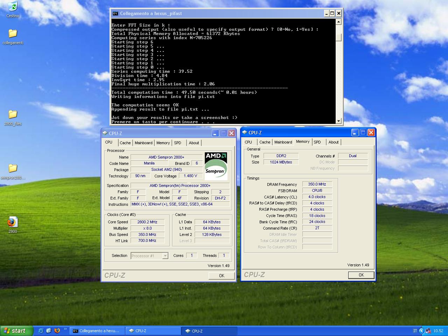Click the memory Size field 1024 MBytes
The image size is (448, 336).
[x=281, y=162]
